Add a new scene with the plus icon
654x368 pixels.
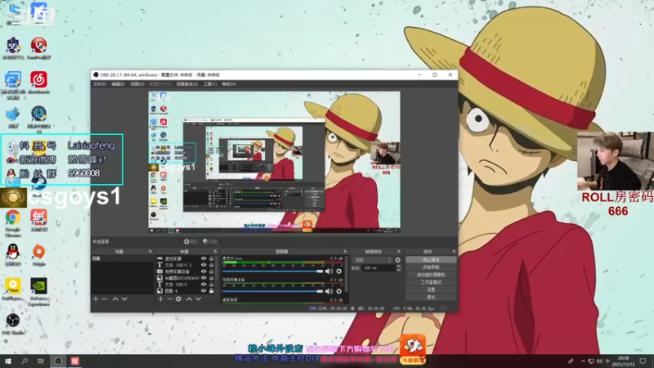(96, 299)
